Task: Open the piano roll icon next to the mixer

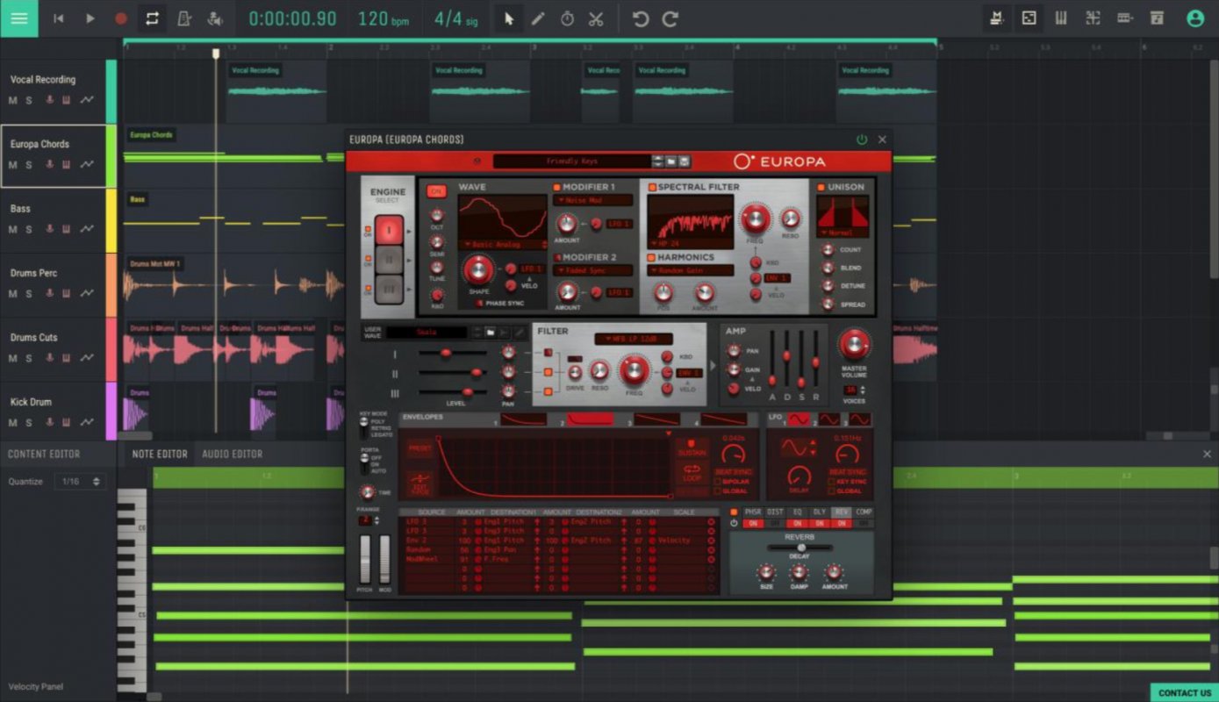Action: [x=1060, y=18]
